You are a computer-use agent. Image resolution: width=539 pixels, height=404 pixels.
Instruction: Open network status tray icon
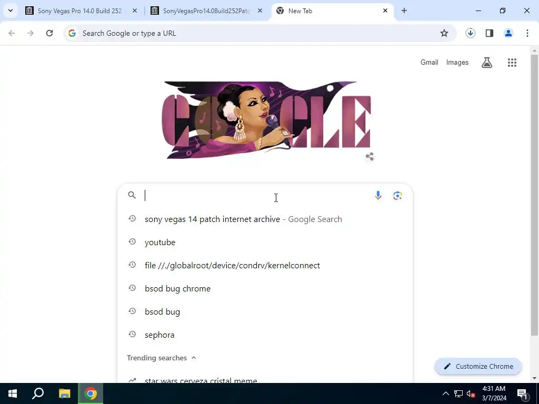(458, 393)
